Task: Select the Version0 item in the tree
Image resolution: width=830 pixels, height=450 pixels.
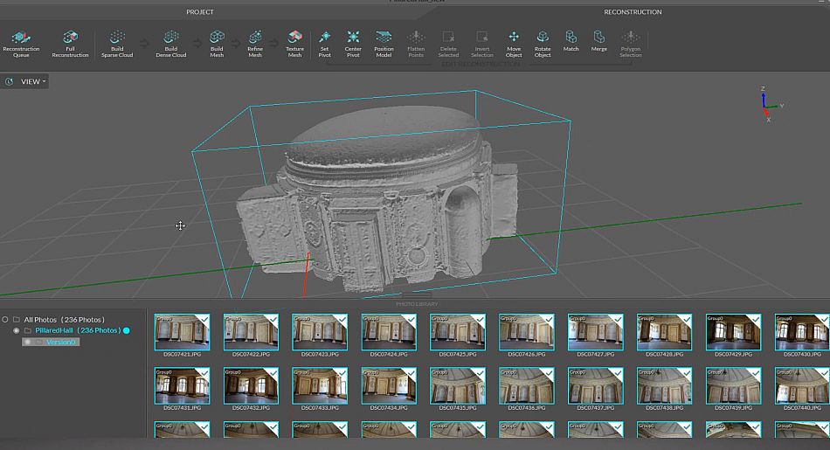Action: click(61, 342)
